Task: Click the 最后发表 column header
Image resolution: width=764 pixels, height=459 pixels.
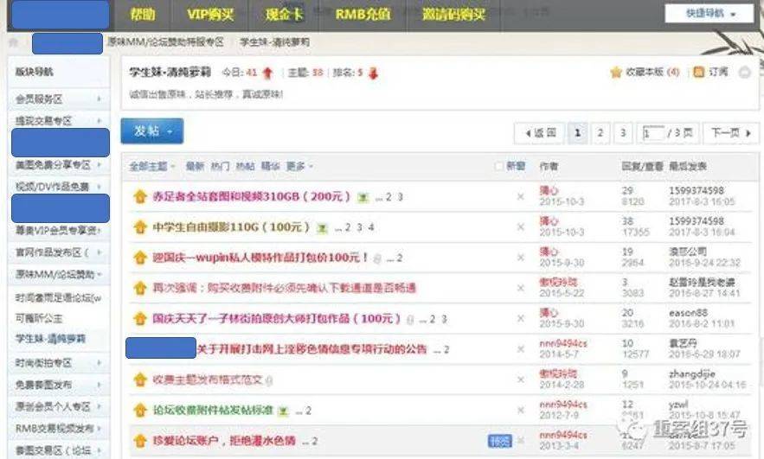Action: tap(688, 167)
